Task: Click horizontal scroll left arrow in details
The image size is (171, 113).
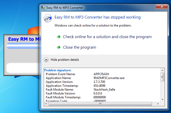Action: (x=46, y=104)
